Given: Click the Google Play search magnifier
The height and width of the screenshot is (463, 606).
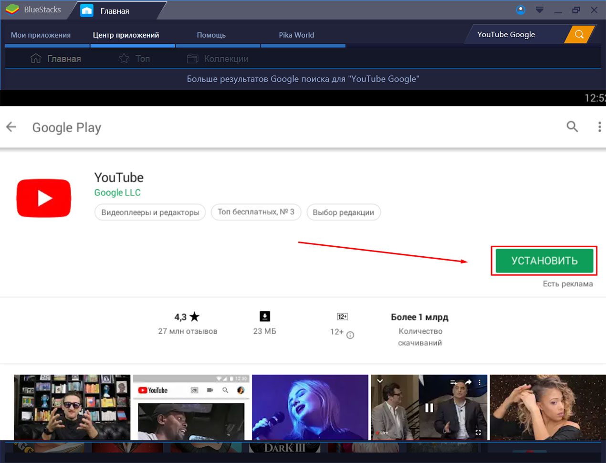Looking at the screenshot, I should (572, 126).
